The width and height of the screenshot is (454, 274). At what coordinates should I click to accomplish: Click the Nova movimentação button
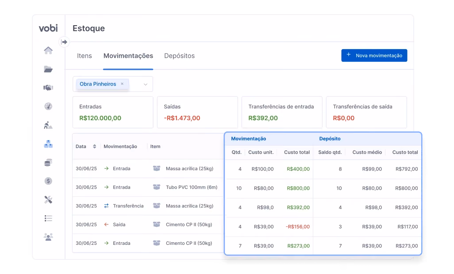point(374,56)
